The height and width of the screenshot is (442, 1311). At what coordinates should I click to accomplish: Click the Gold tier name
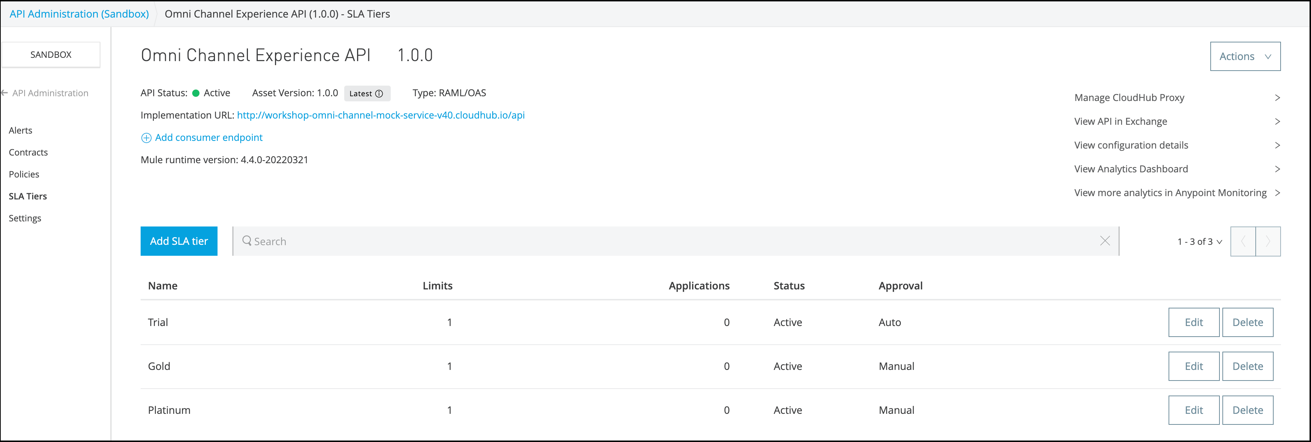(x=159, y=366)
